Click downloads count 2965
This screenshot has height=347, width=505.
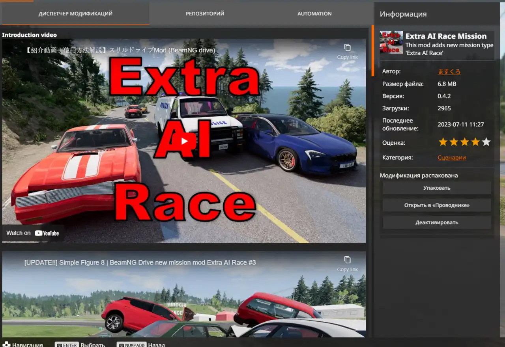444,108
